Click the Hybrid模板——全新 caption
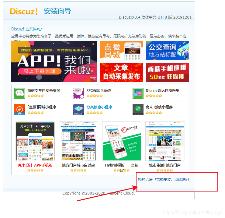The image size is (225, 218). pos(122,165)
